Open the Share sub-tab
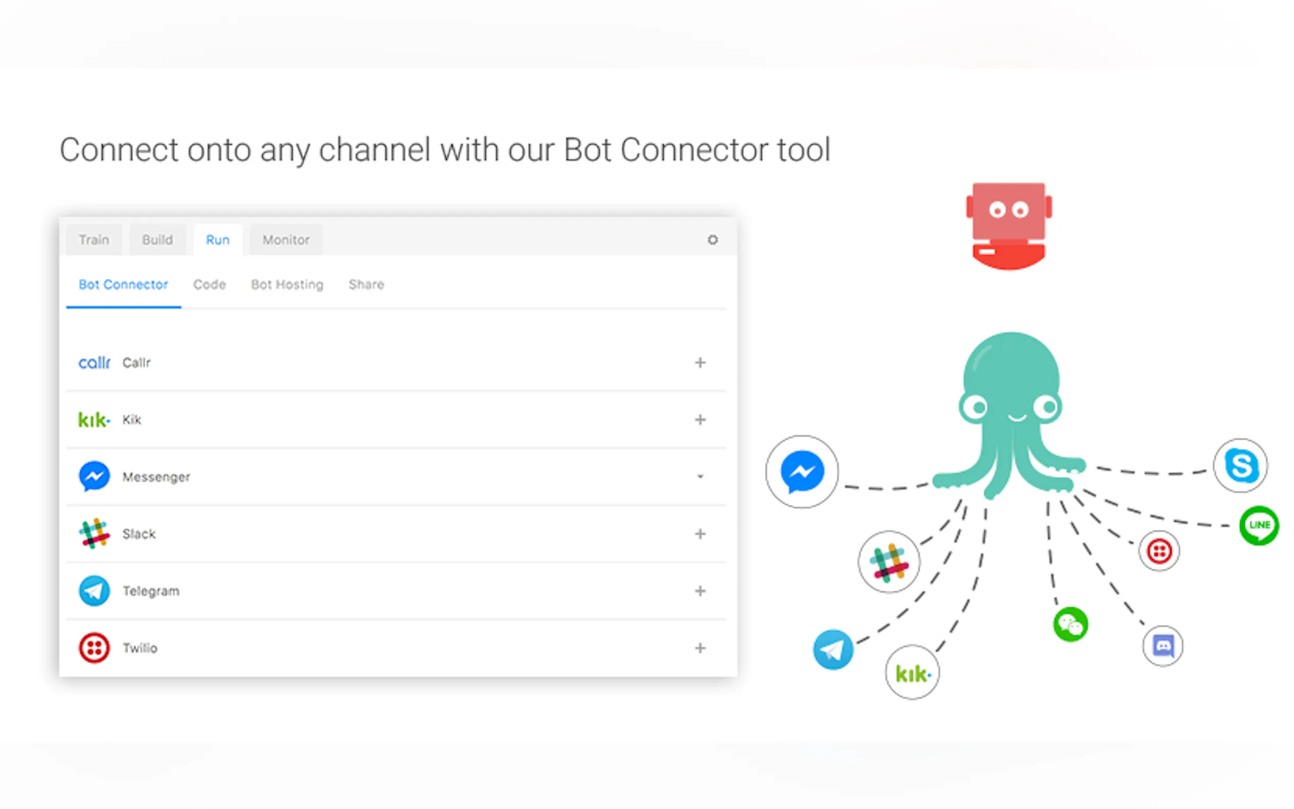Screen dimensions: 1294x809 [366, 285]
